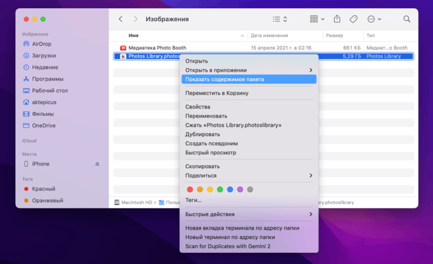Select the Красный tag in sidebar

click(44, 189)
